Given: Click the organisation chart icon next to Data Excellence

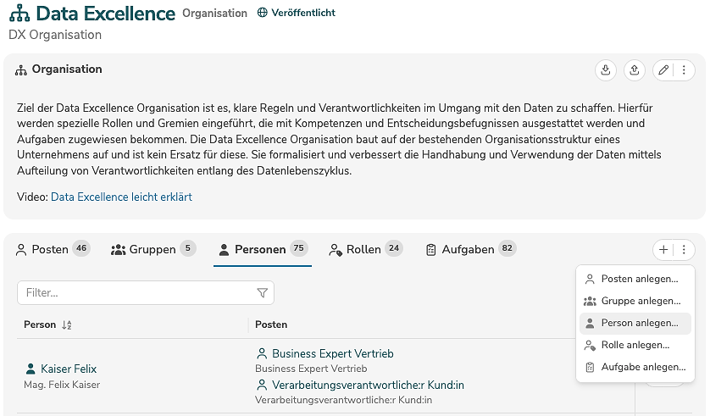Looking at the screenshot, I should tap(20, 14).
